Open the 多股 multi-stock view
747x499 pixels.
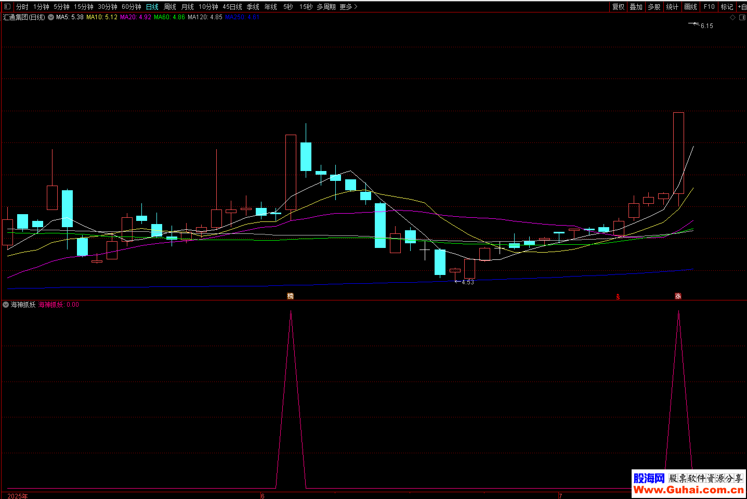[654, 7]
